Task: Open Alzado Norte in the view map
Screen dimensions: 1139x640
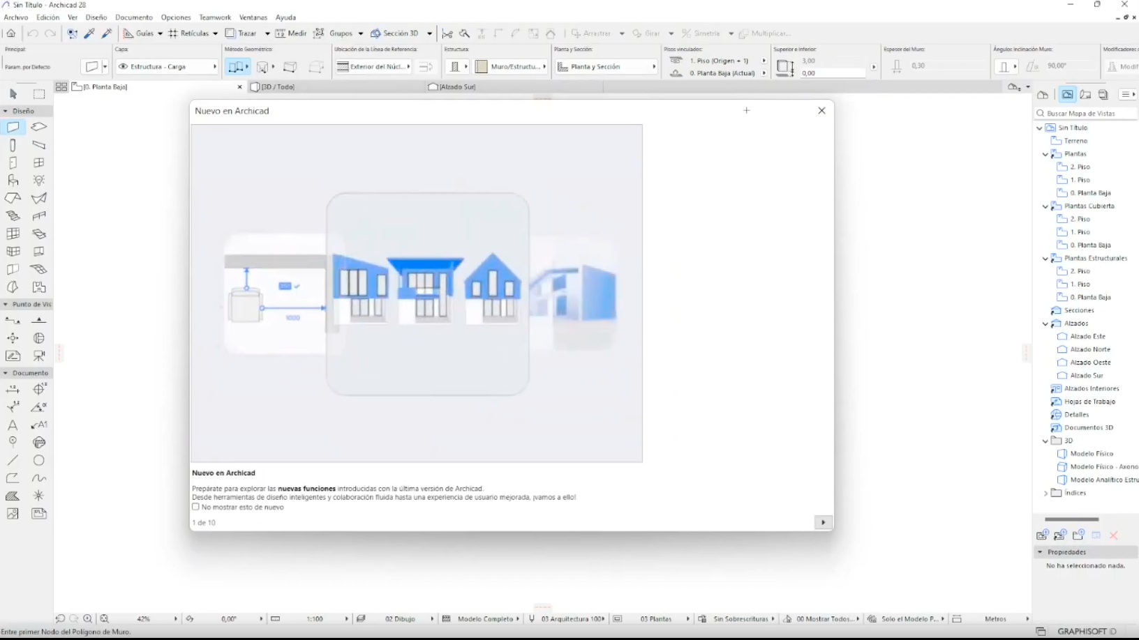Action: click(x=1089, y=349)
